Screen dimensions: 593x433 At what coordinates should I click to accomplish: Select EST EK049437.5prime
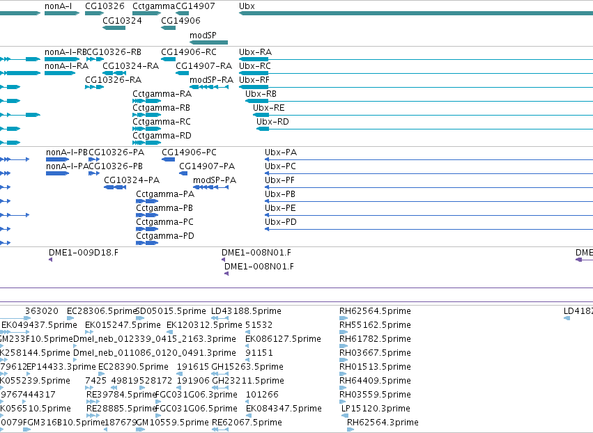tap(39, 325)
